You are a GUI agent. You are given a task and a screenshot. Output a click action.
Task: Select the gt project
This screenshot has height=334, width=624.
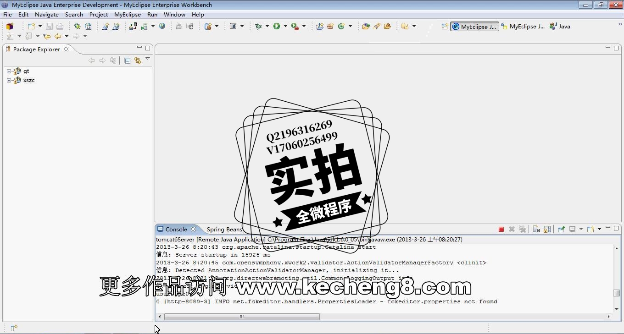pyautogui.click(x=26, y=71)
